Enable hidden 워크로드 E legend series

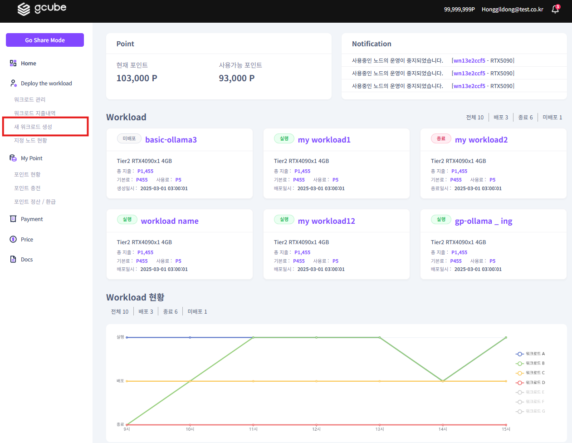click(530, 392)
